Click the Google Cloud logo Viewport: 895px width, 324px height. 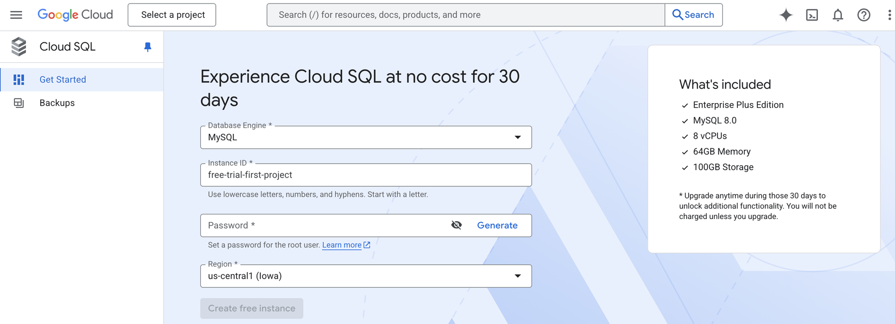pyautogui.click(x=75, y=15)
